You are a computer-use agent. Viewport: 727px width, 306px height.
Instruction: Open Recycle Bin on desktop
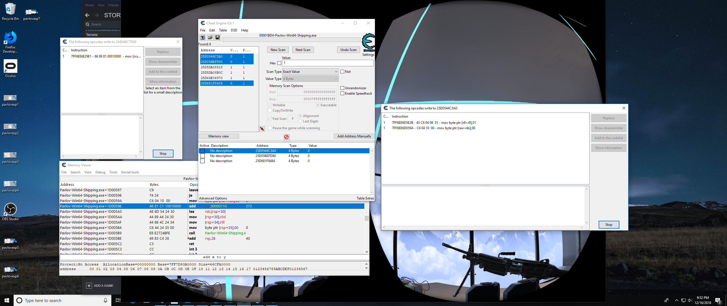[x=10, y=12]
